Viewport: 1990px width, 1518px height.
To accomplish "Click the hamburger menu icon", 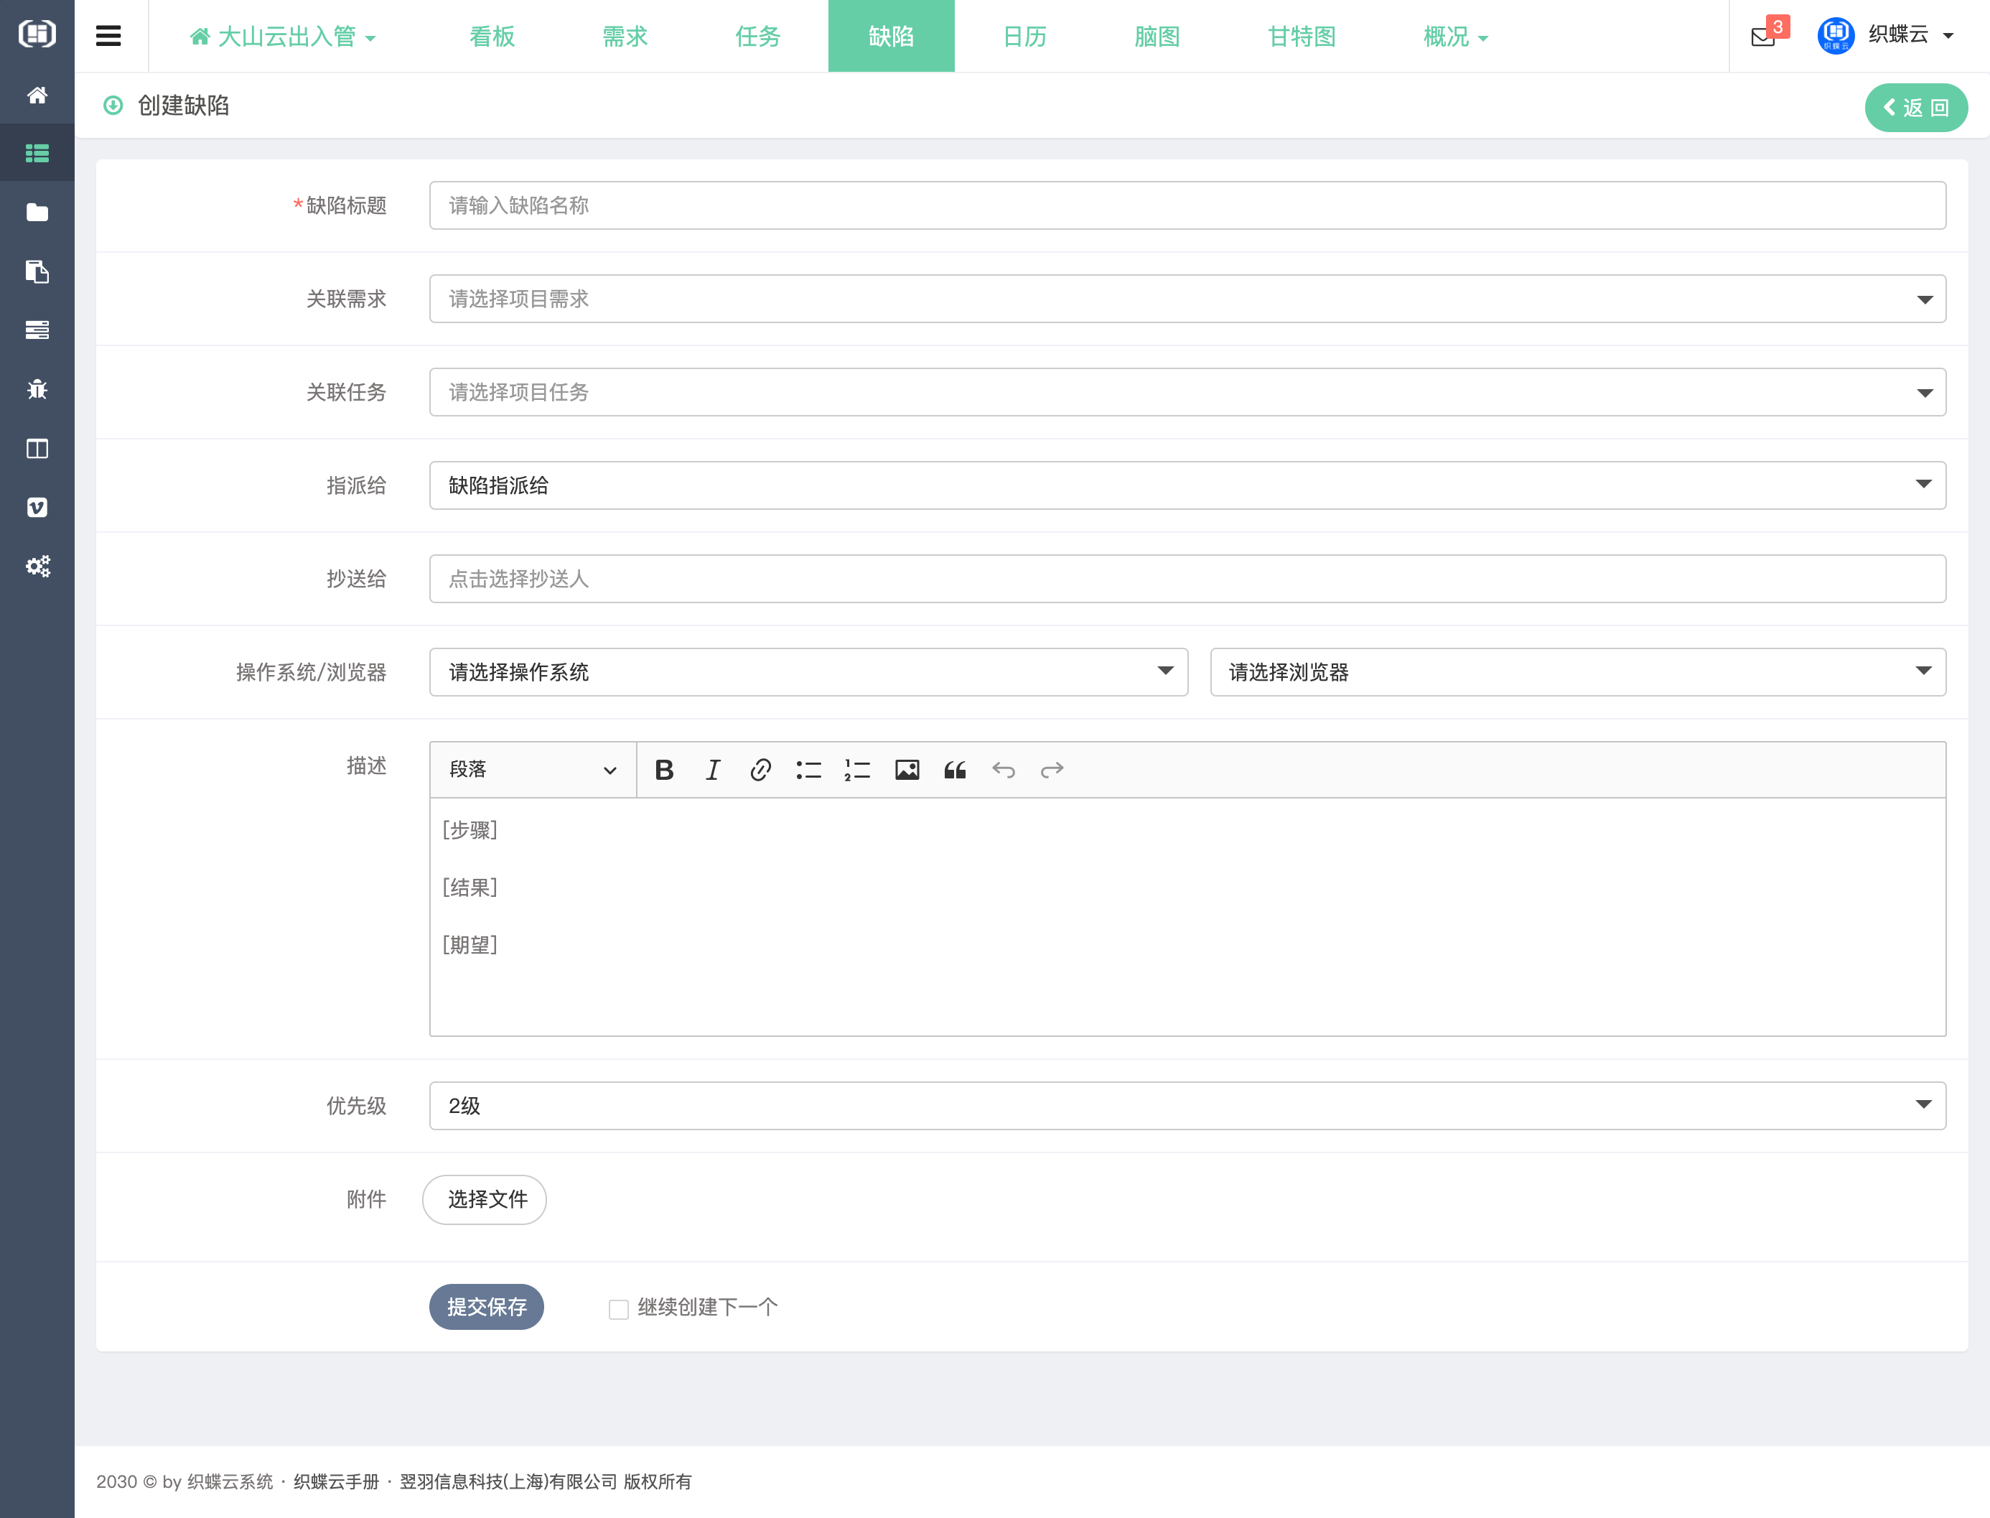I will tap(108, 36).
